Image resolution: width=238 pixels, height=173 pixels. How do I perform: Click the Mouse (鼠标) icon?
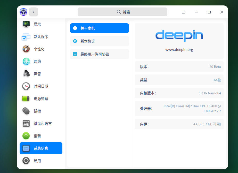(26, 111)
